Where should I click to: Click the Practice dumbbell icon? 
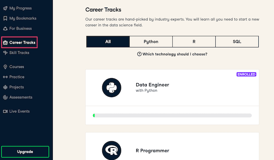click(x=5, y=77)
